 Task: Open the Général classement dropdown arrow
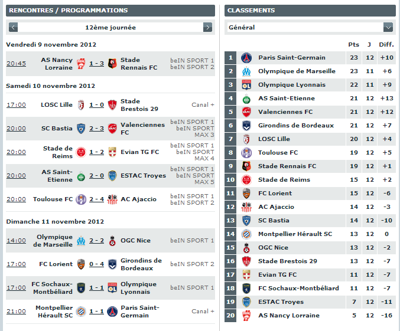click(388, 27)
